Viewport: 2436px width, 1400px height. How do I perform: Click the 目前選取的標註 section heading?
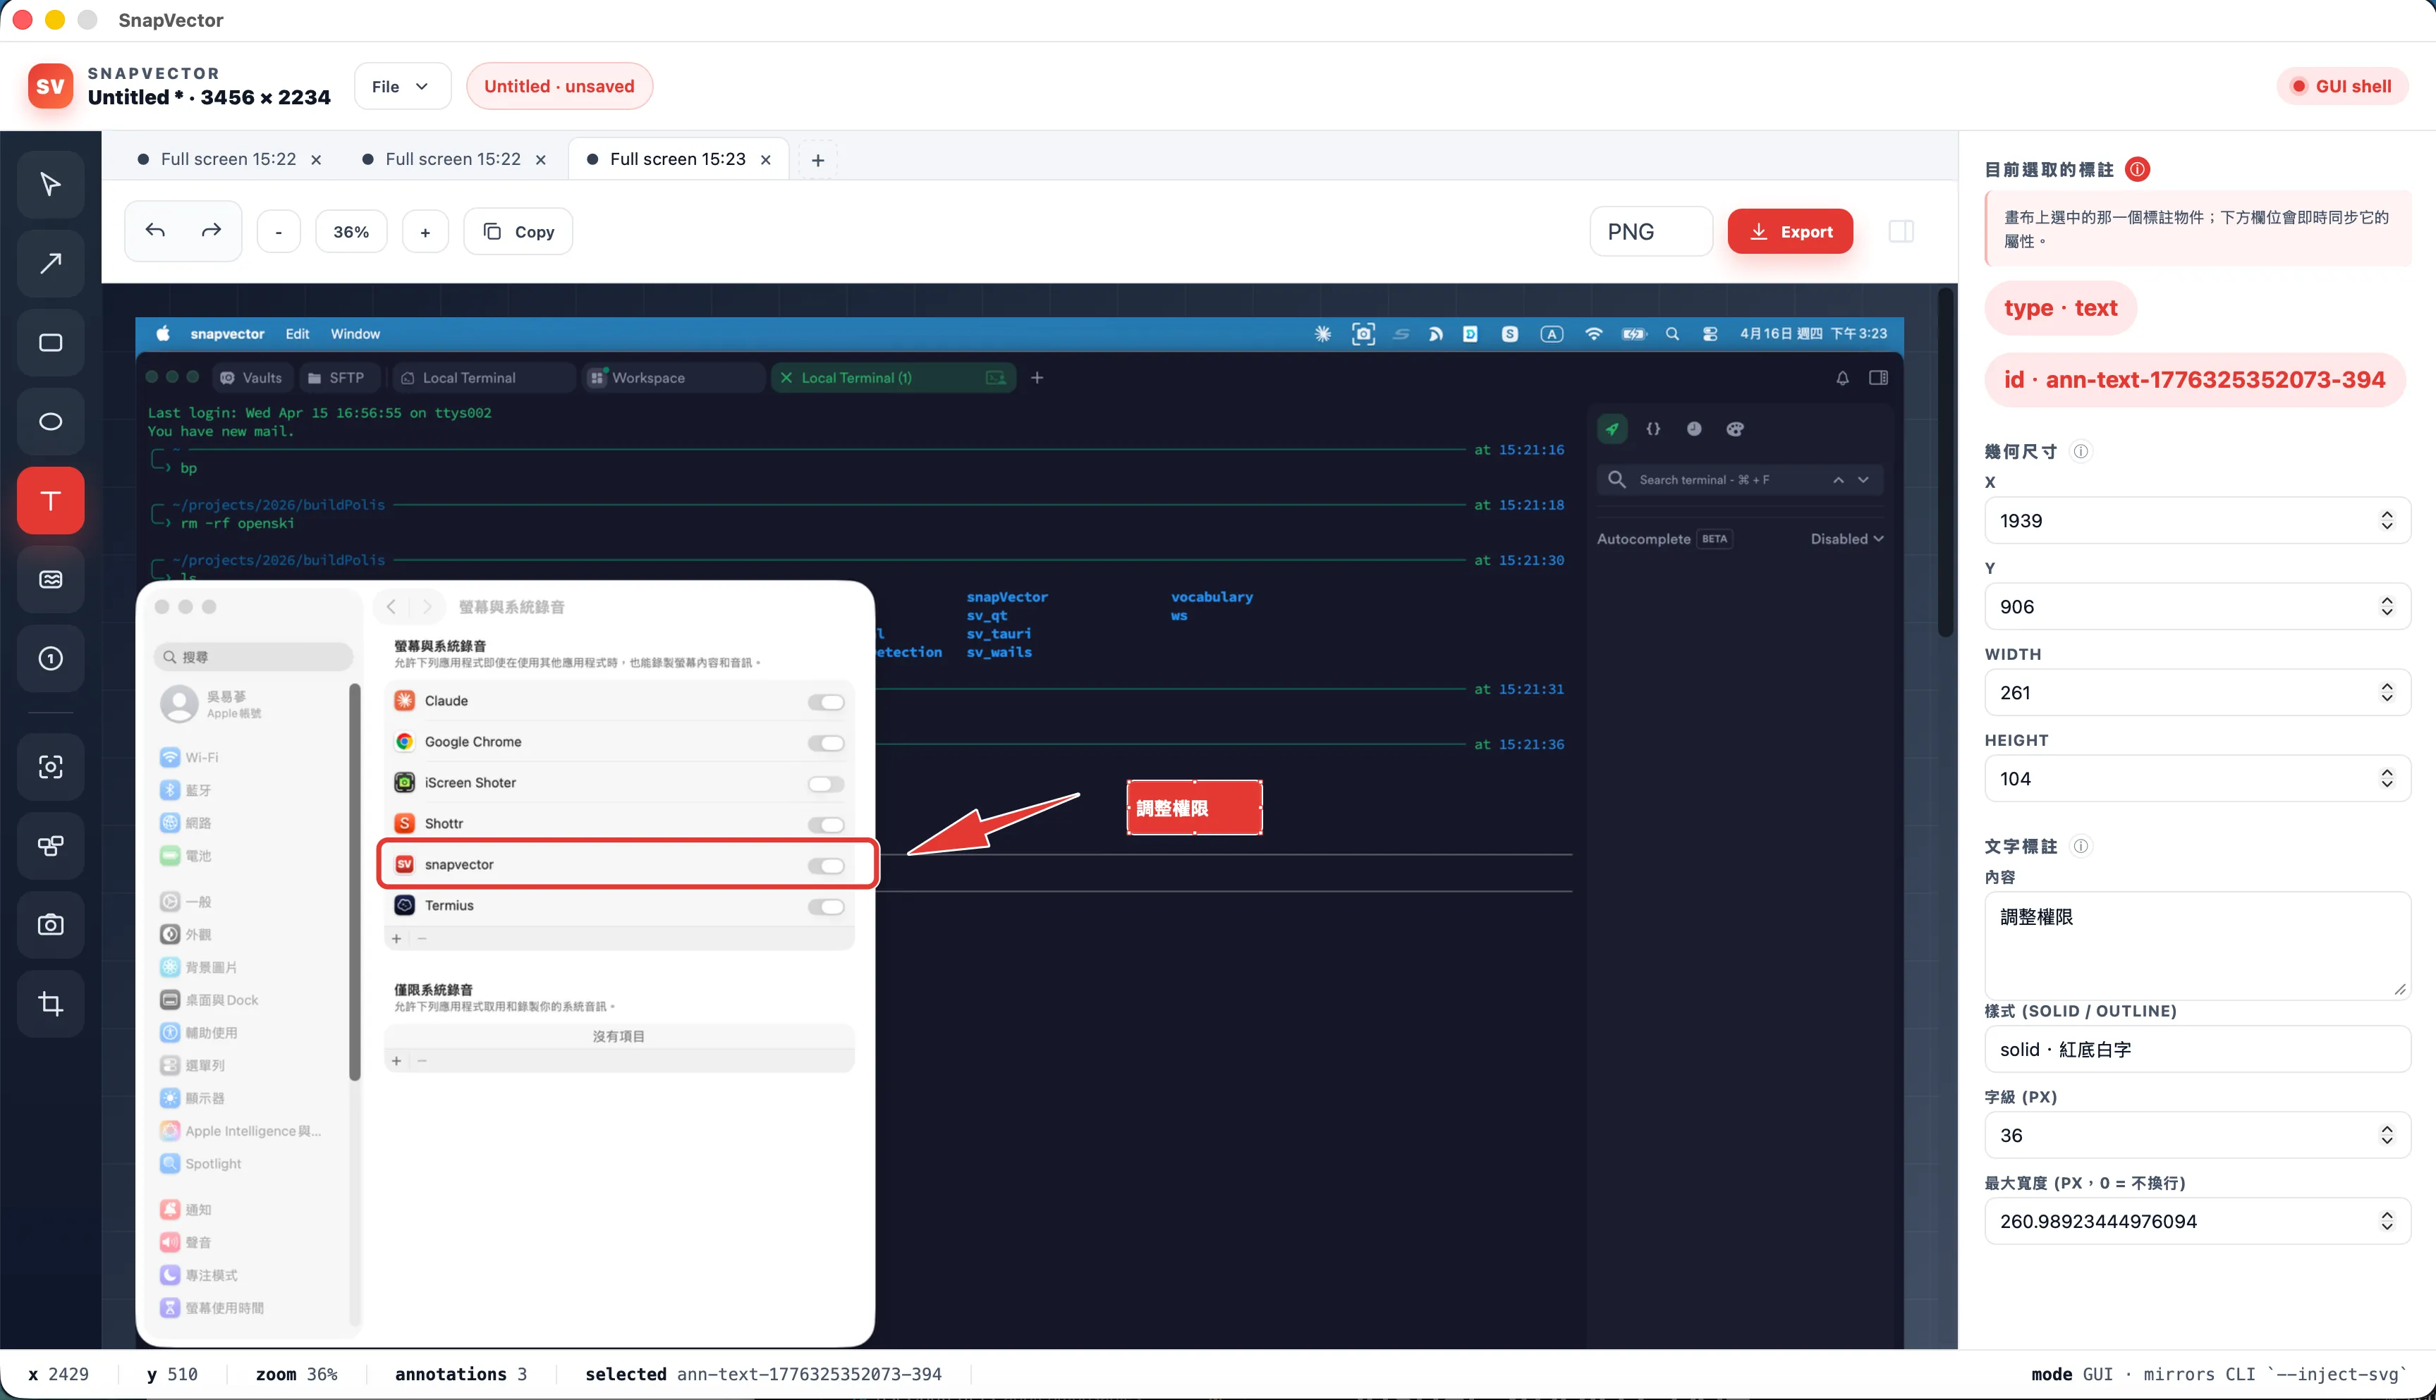coord(2048,170)
